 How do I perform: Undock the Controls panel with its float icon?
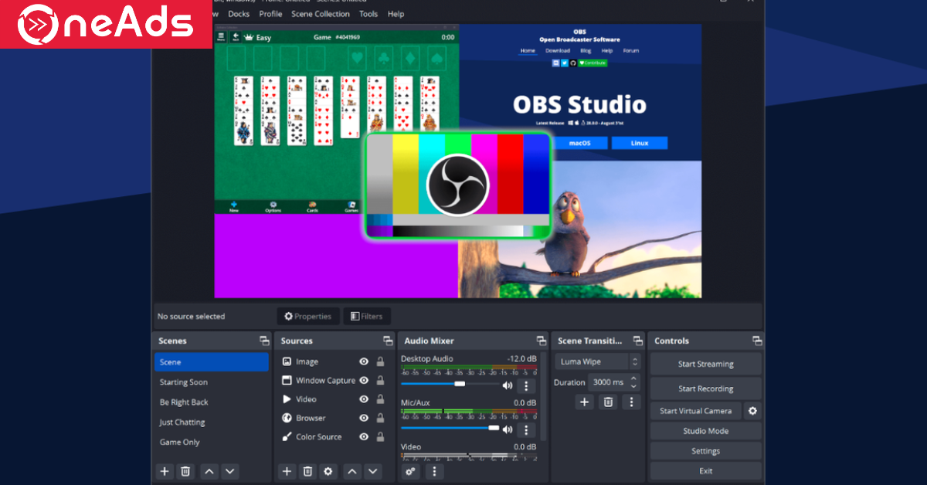tap(757, 341)
